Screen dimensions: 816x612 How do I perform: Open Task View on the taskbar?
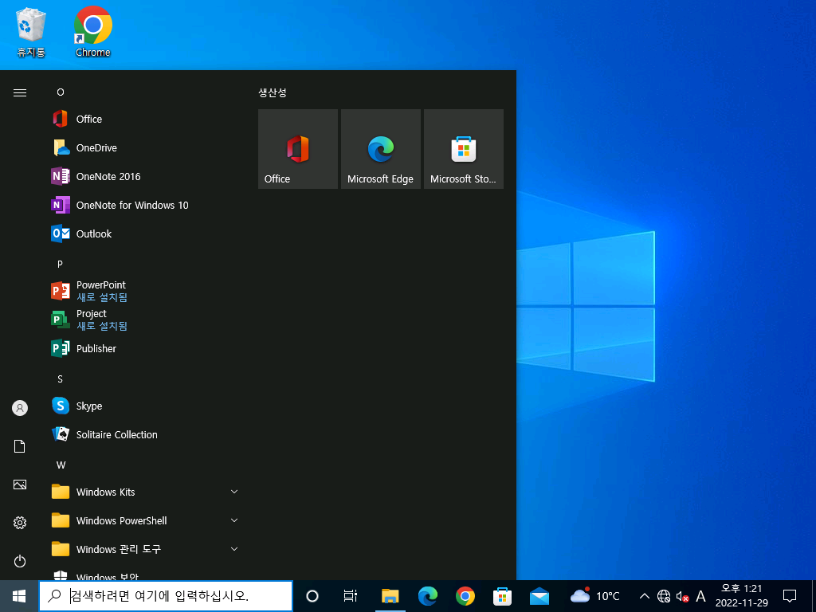click(x=351, y=596)
